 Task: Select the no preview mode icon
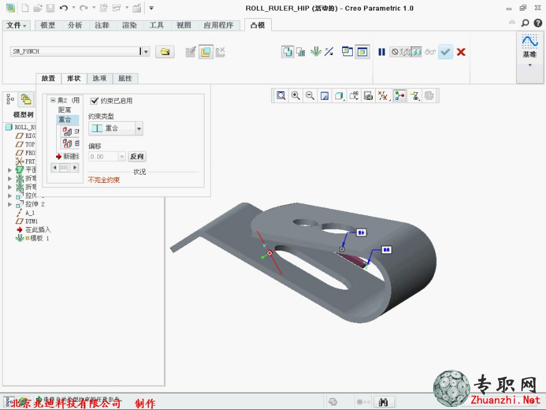tap(395, 52)
